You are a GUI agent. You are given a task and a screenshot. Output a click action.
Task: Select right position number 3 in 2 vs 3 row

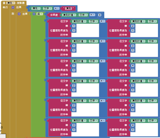tap(133, 85)
